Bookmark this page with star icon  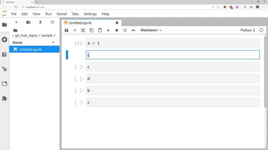pos(218,7)
